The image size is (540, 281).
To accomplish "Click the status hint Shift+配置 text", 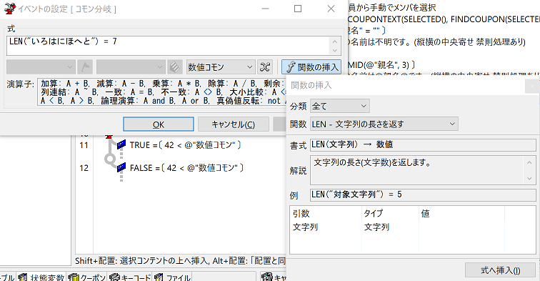I will [x=181, y=261].
